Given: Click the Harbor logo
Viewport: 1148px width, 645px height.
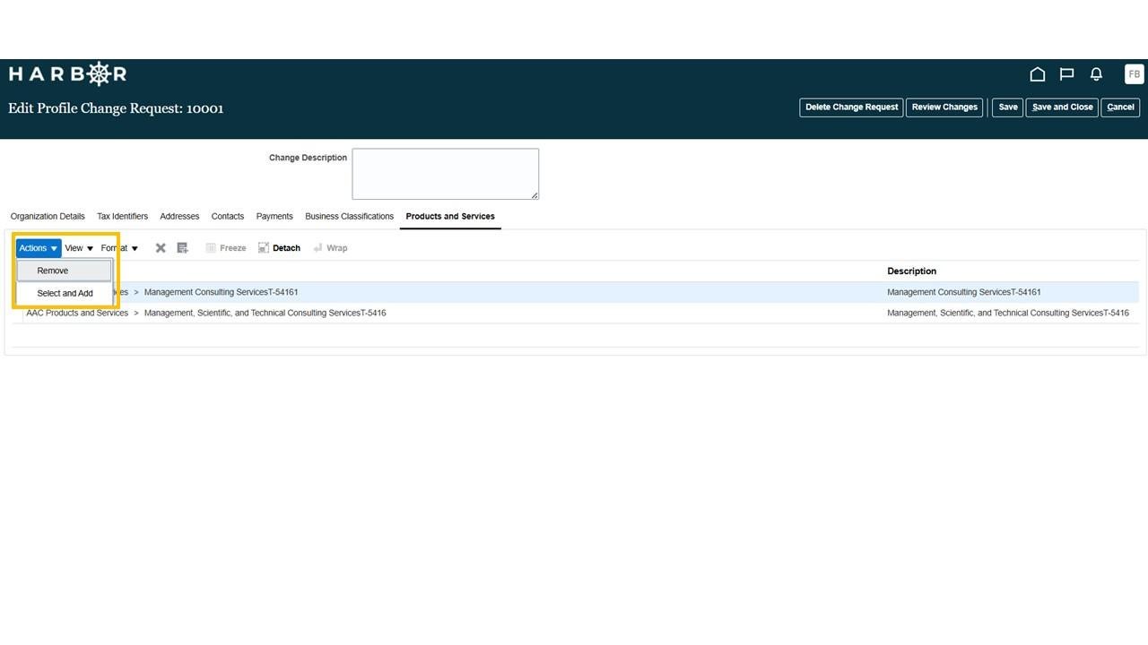Looking at the screenshot, I should click(x=67, y=73).
